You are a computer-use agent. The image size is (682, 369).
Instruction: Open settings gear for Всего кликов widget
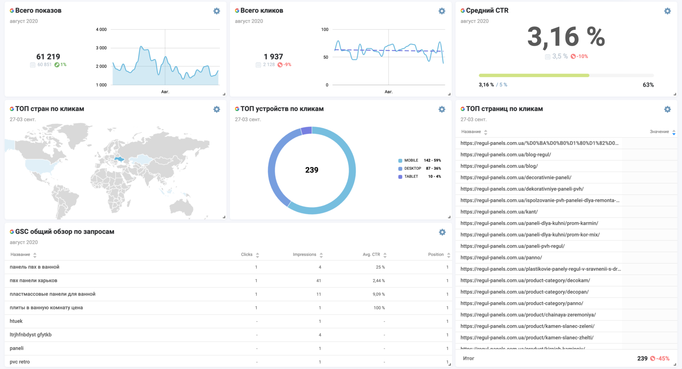tap(442, 11)
